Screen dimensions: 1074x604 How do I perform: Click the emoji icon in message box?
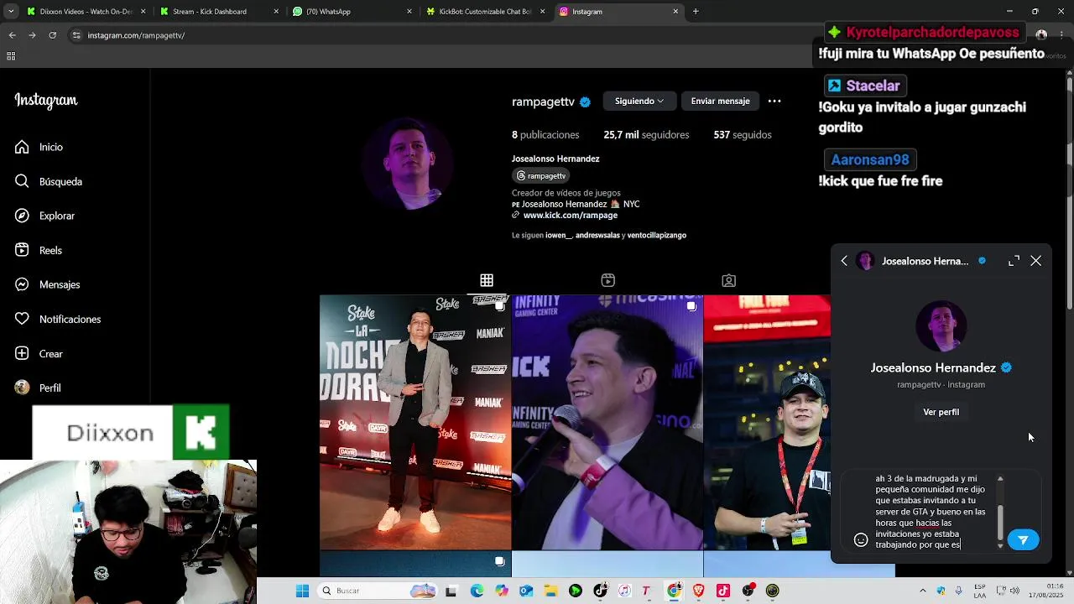[860, 539]
